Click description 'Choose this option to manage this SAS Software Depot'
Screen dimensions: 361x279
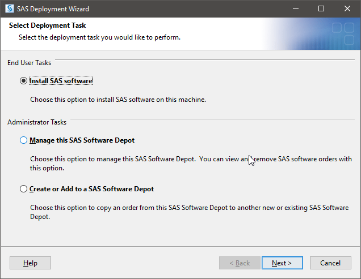(x=191, y=164)
